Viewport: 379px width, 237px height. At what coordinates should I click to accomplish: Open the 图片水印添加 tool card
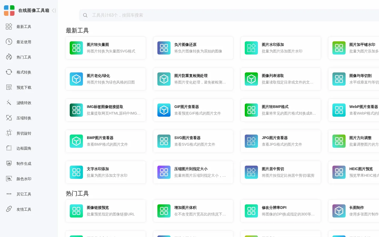pos(281,48)
